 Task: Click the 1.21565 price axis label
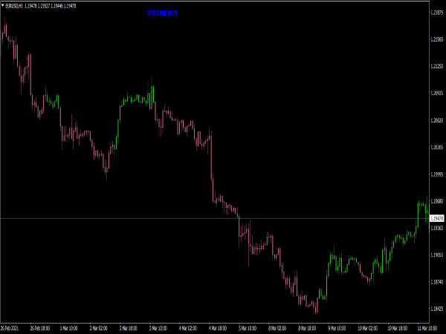(437, 39)
